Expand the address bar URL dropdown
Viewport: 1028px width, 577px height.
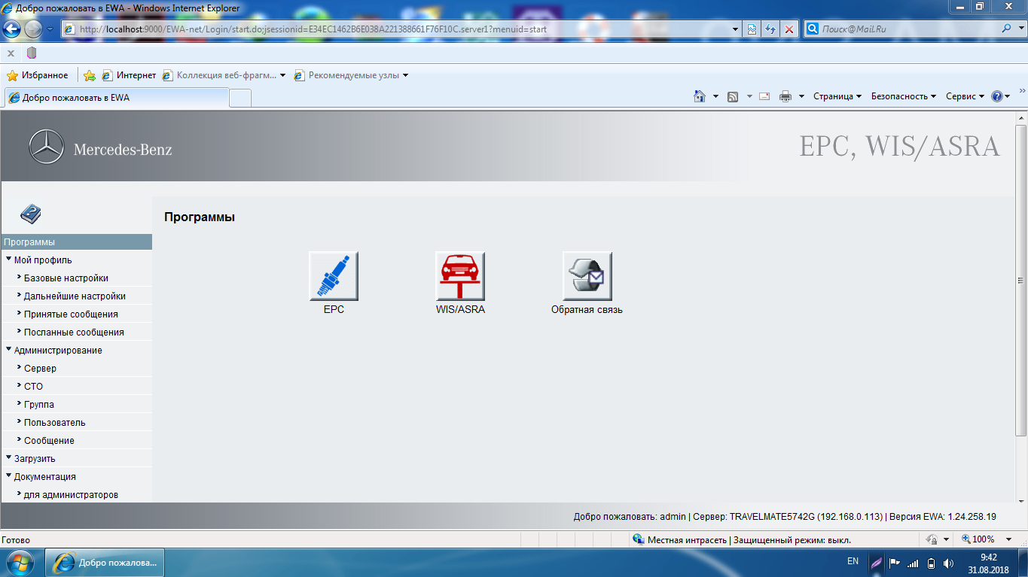click(x=736, y=29)
